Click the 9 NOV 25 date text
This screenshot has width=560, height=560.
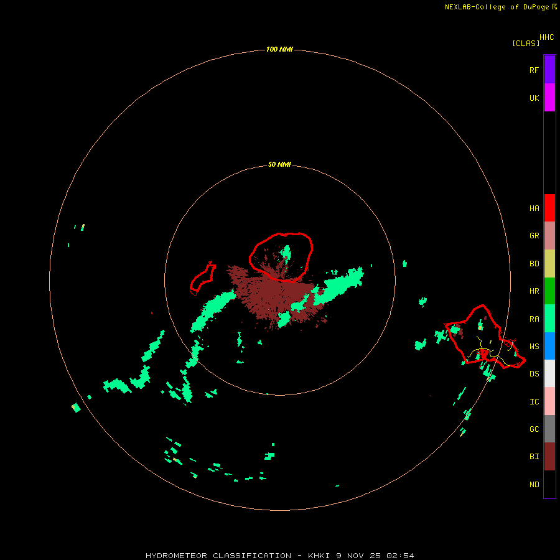click(x=358, y=556)
